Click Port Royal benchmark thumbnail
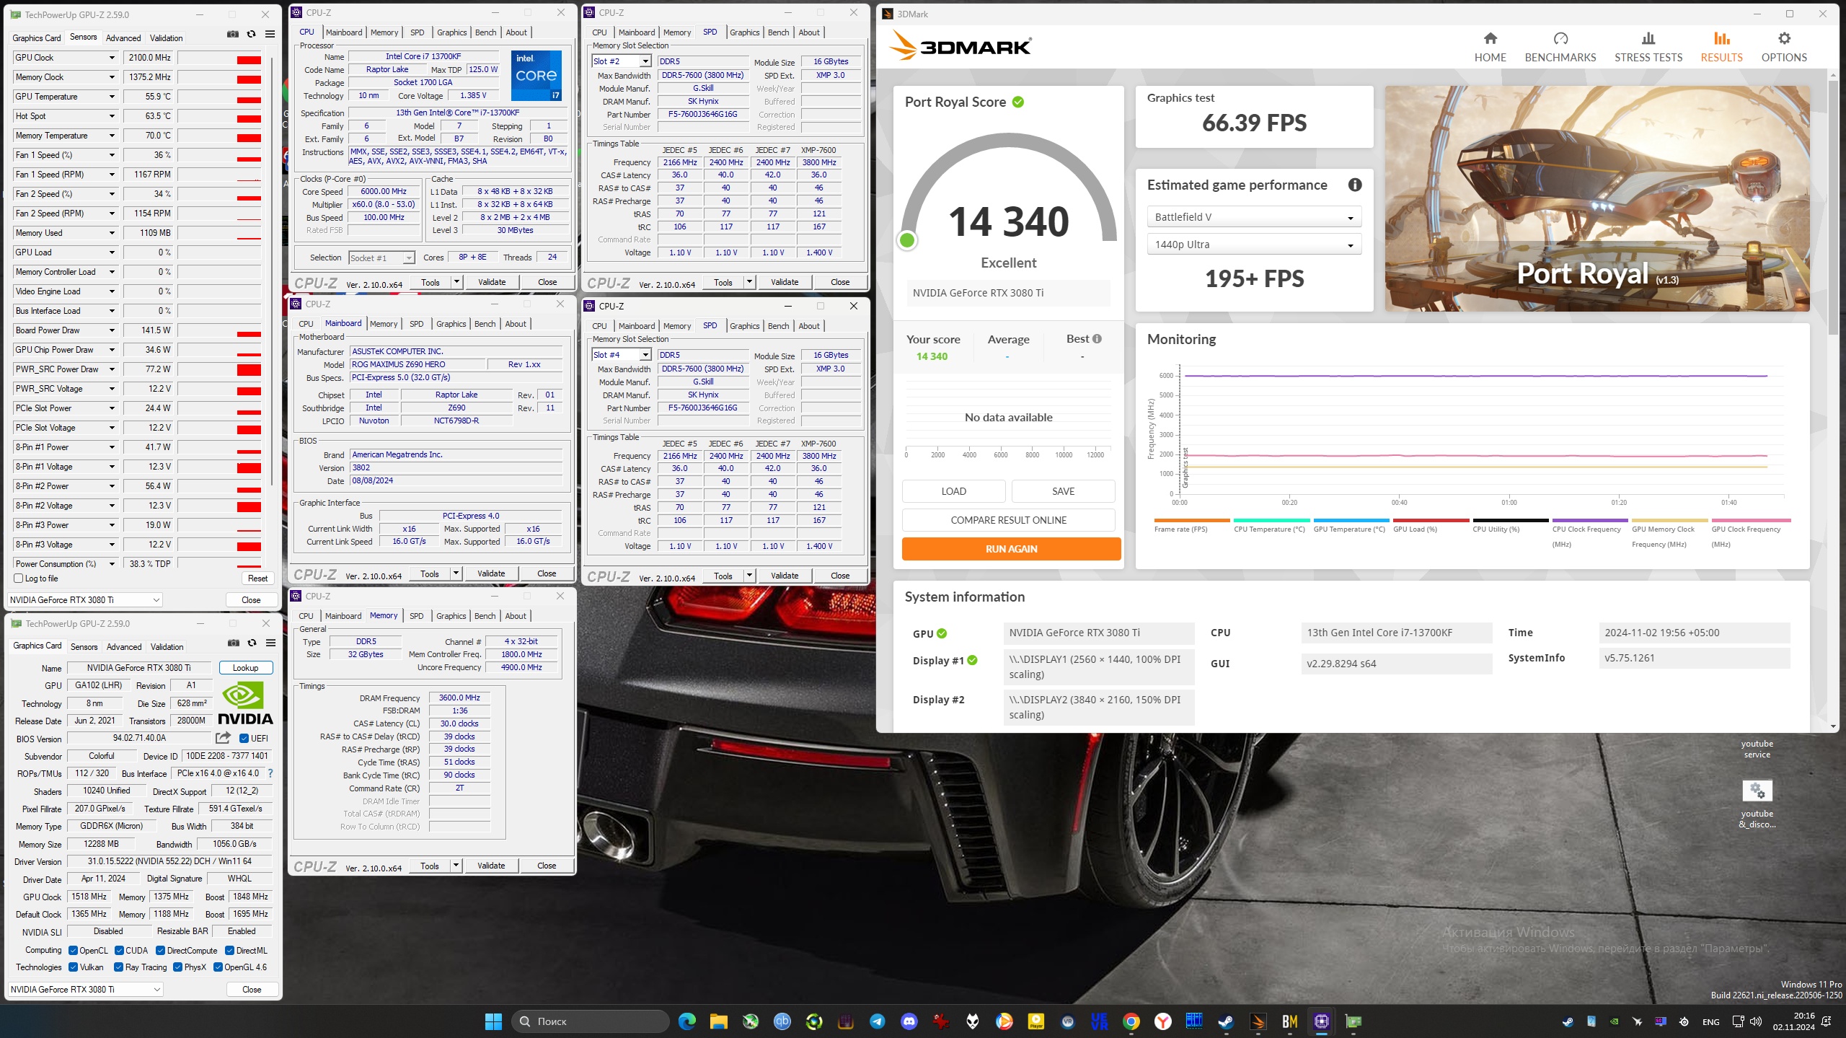The width and height of the screenshot is (1846, 1038). [x=1597, y=199]
